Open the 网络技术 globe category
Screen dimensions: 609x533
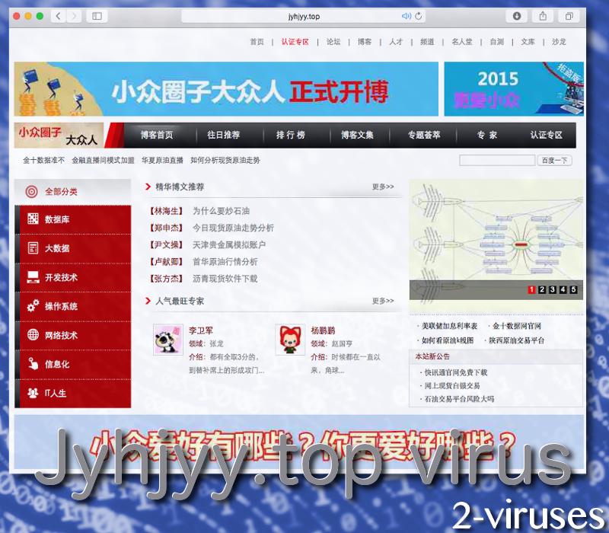(33, 335)
